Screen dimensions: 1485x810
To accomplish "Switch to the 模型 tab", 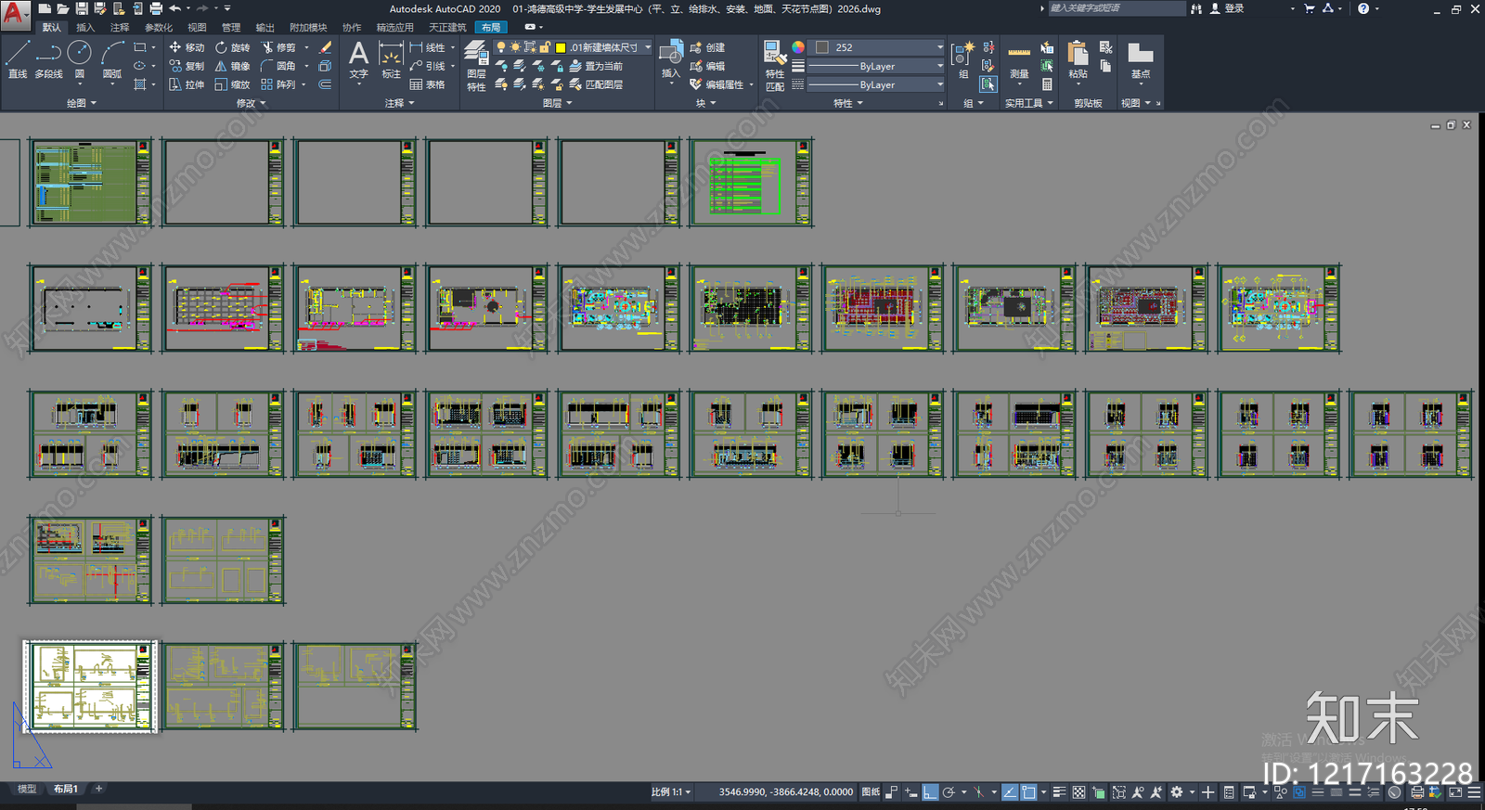I will [x=27, y=790].
